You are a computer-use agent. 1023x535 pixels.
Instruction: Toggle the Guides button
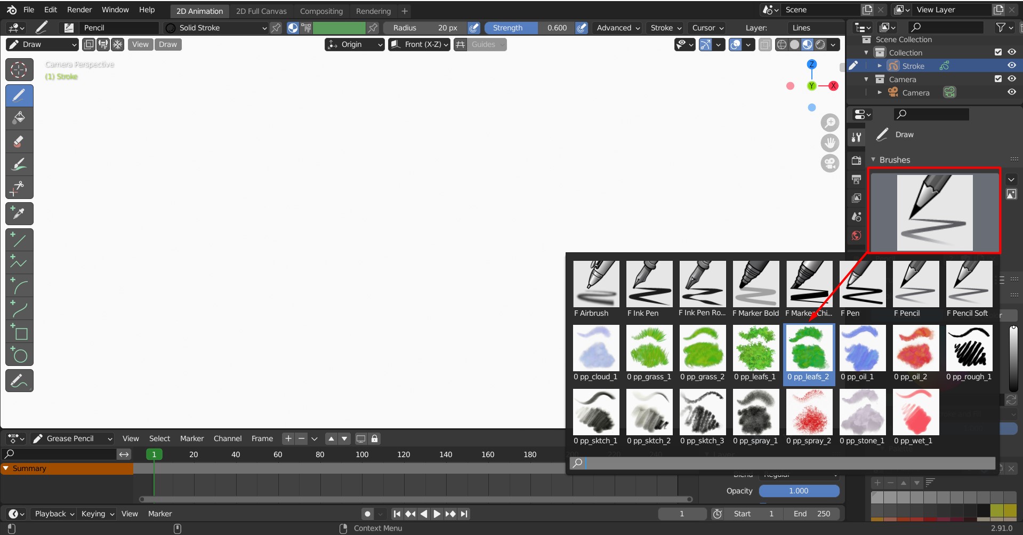pyautogui.click(x=487, y=44)
